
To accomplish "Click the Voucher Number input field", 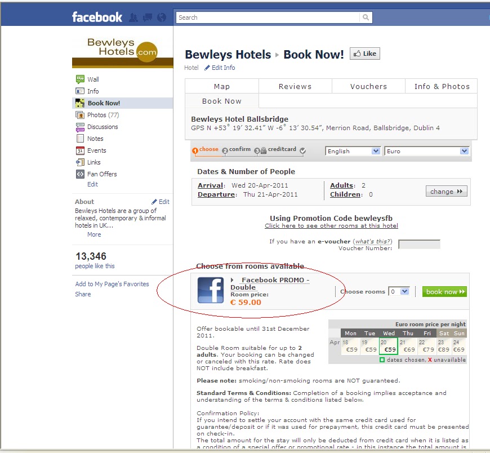I will [420, 244].
